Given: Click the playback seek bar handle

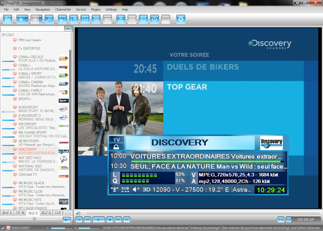Looking at the screenshot, I should coord(78,214).
